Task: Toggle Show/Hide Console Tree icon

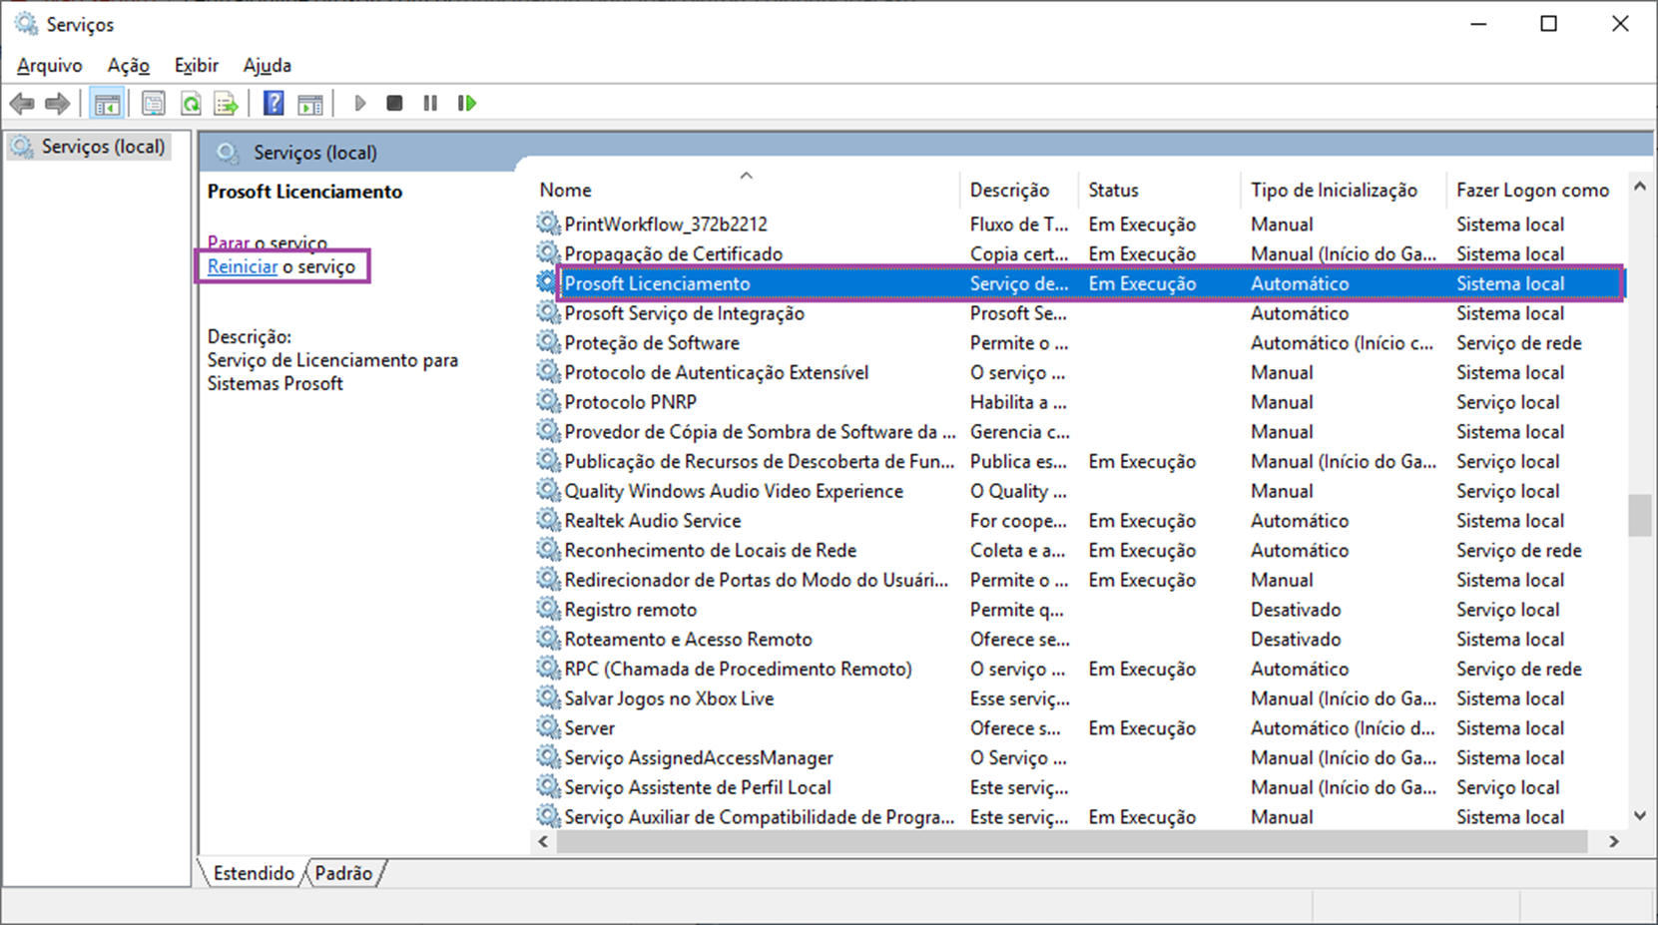Action: click(107, 103)
